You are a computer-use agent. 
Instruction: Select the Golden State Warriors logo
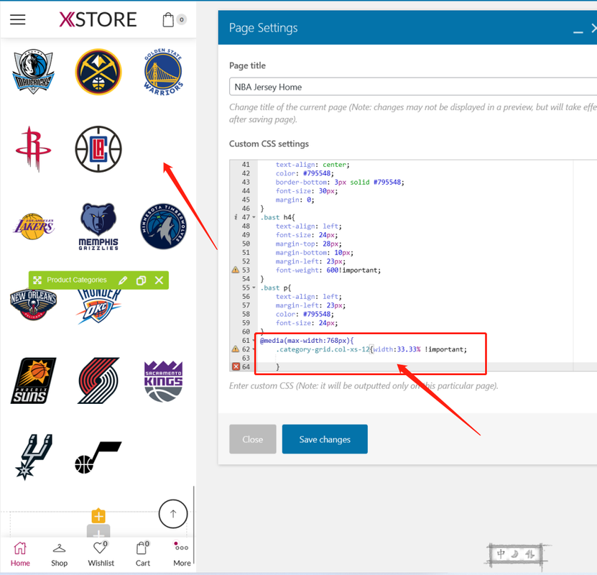[x=163, y=72]
